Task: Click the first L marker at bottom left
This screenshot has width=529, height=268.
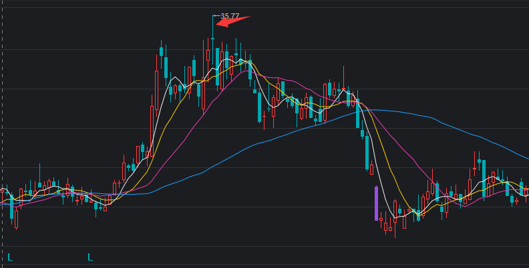Action: [10, 257]
